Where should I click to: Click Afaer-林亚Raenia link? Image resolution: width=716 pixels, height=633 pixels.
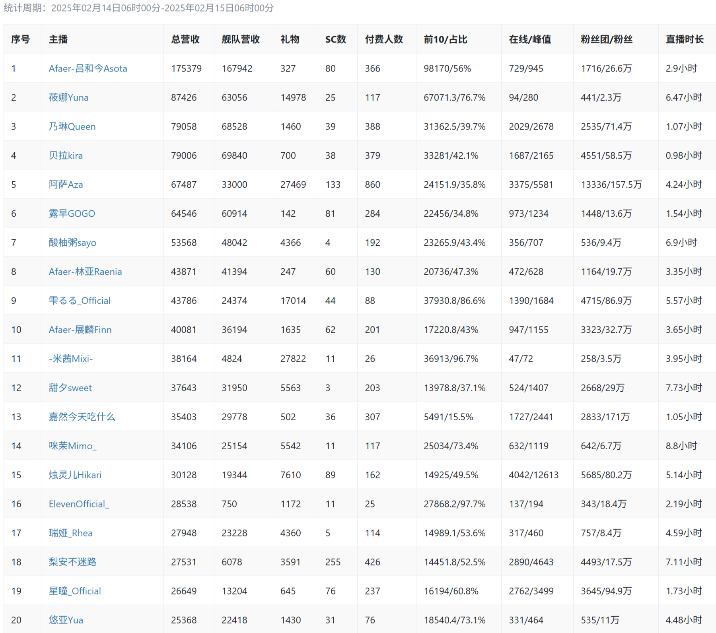coord(85,272)
